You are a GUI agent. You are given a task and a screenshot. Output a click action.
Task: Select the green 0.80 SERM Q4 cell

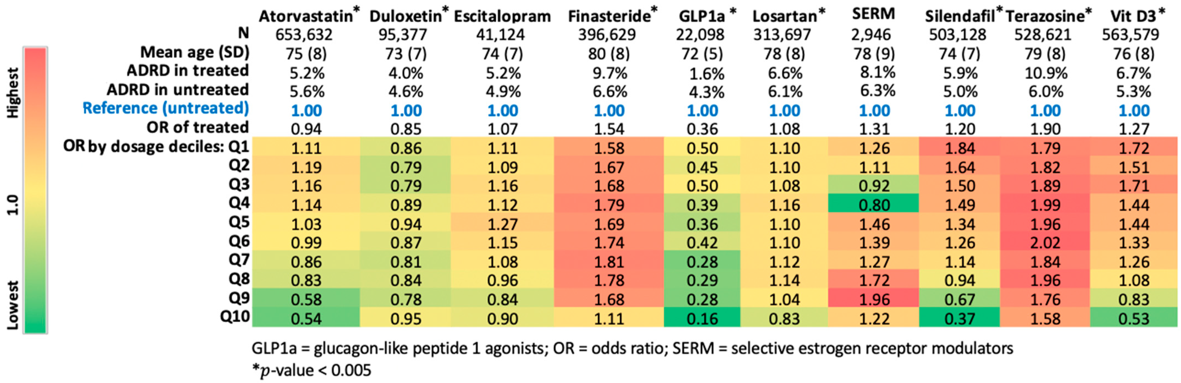(x=874, y=204)
